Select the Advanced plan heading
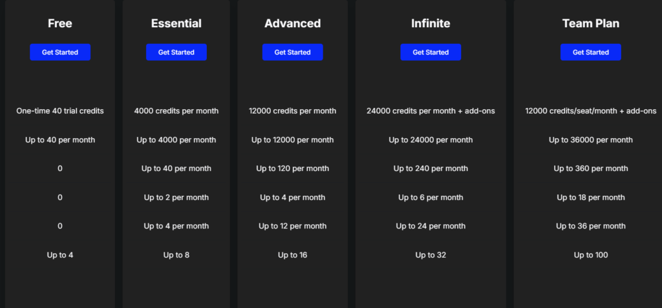 293,24
